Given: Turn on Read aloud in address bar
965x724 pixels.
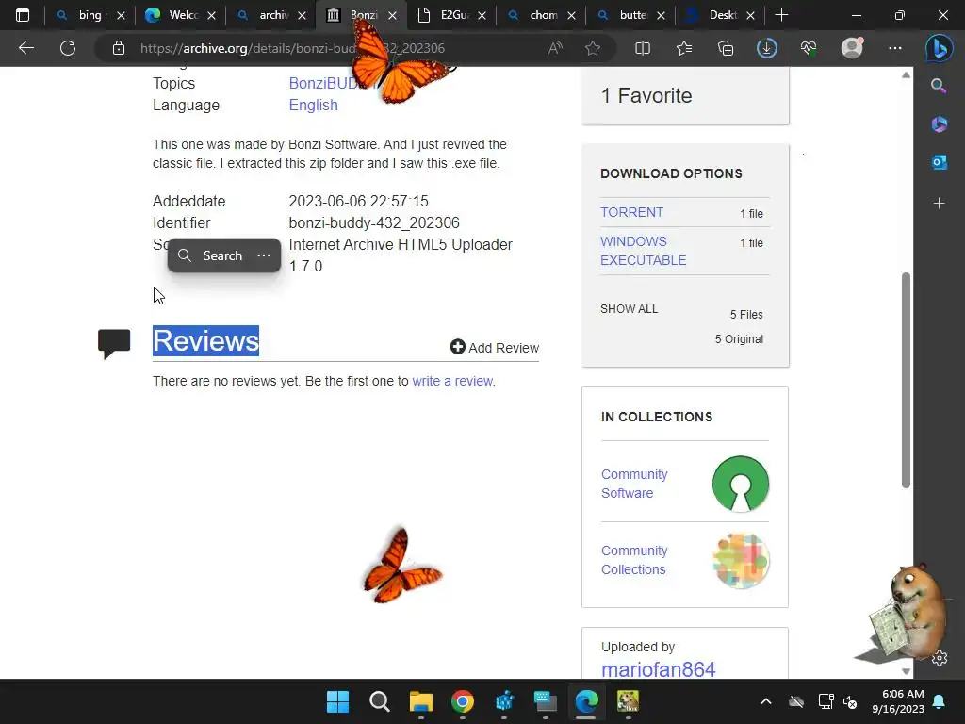Looking at the screenshot, I should 555,48.
